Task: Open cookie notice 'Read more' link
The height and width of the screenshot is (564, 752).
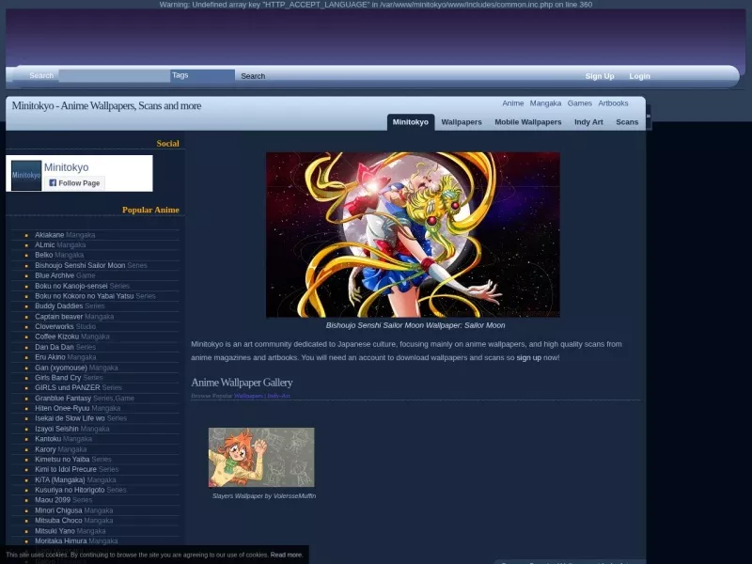Action: [287, 555]
